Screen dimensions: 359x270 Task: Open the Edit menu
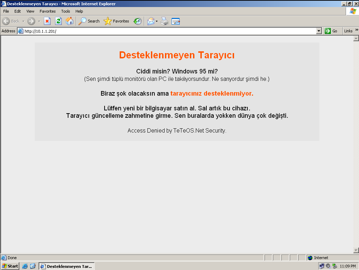[18, 11]
